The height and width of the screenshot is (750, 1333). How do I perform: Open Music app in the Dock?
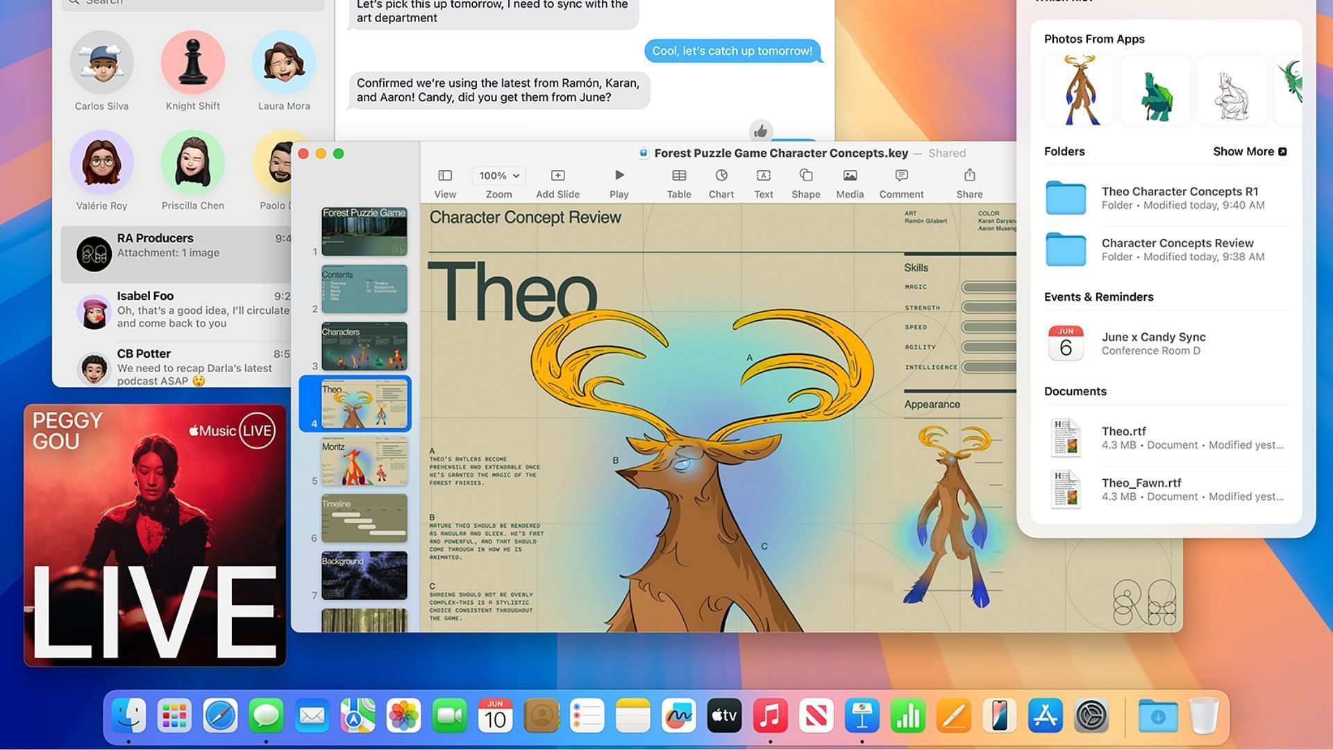click(x=770, y=715)
